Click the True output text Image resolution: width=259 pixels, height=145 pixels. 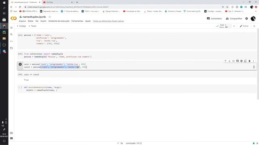(x=26, y=80)
